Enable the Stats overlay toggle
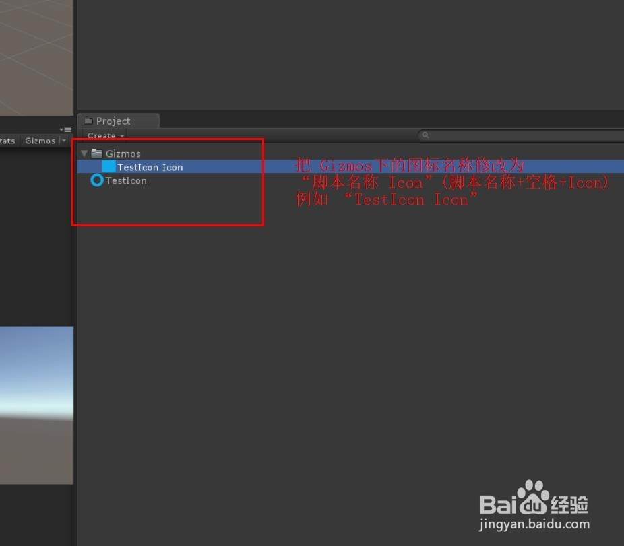Viewport: 624px width, 546px height. click(7, 141)
